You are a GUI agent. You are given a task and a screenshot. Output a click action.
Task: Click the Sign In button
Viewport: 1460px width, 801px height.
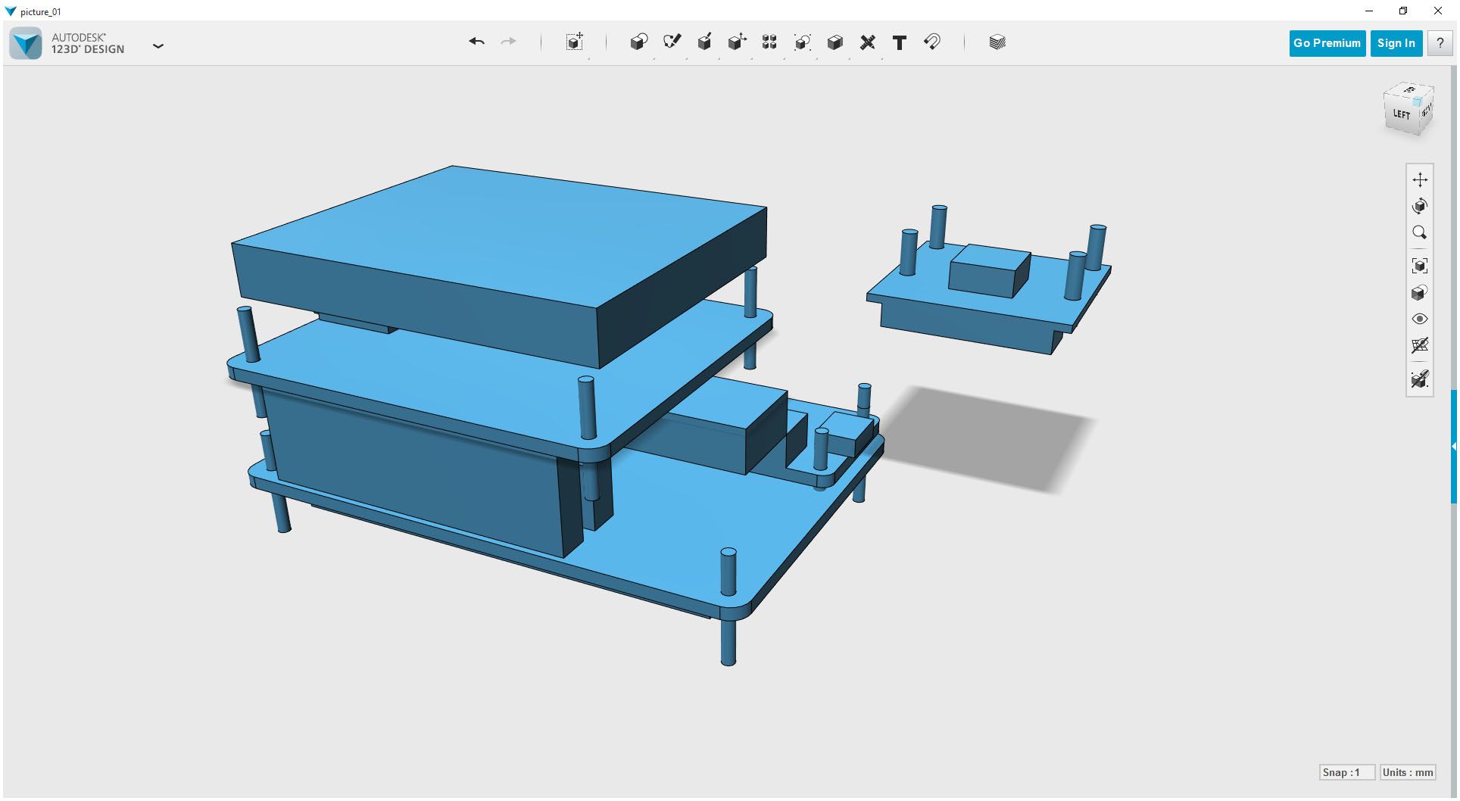click(x=1396, y=43)
